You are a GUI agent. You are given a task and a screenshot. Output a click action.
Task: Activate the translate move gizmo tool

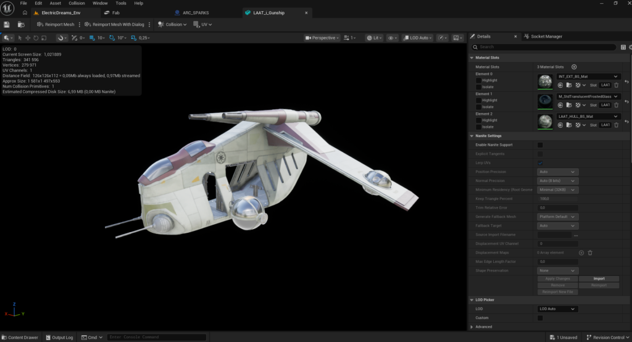point(28,38)
